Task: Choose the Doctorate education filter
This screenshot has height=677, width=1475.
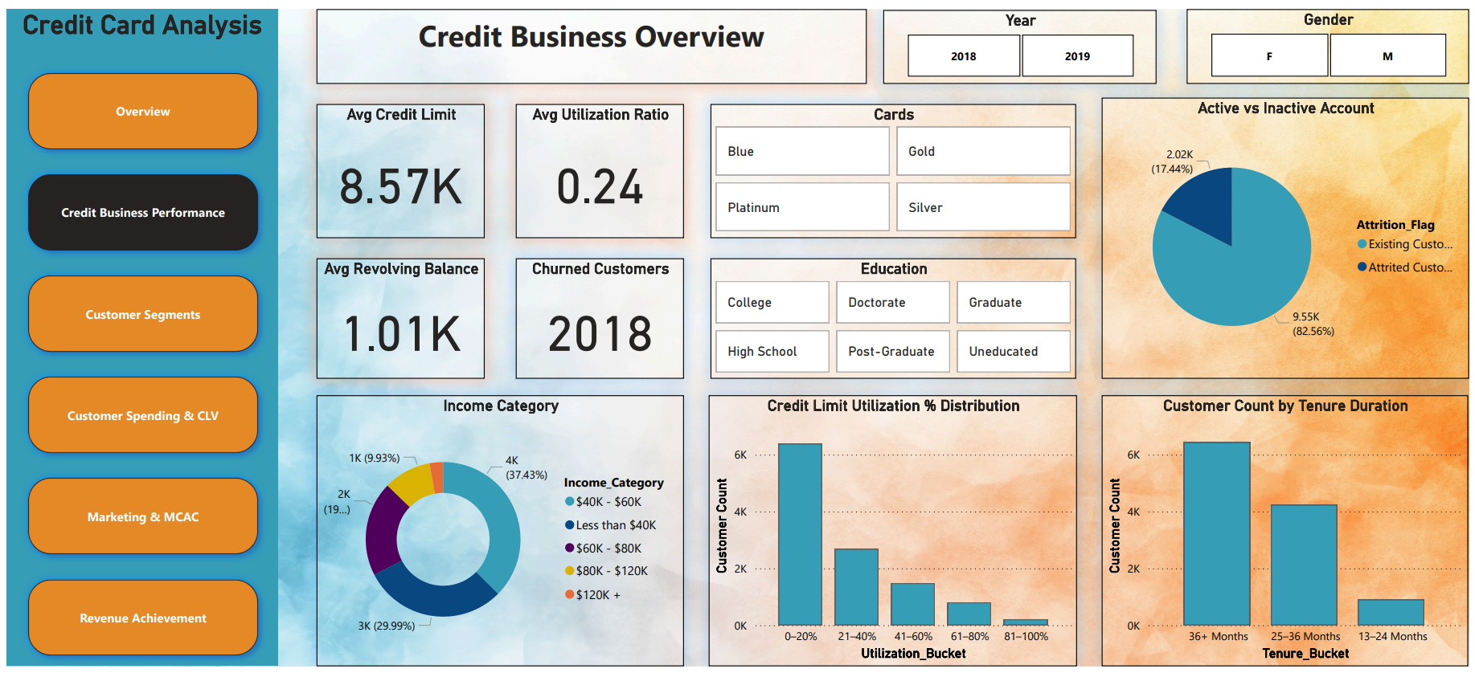Action: click(892, 302)
